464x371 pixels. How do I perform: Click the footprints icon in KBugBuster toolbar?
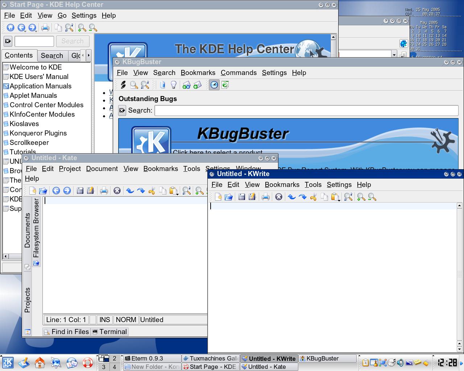click(123, 85)
